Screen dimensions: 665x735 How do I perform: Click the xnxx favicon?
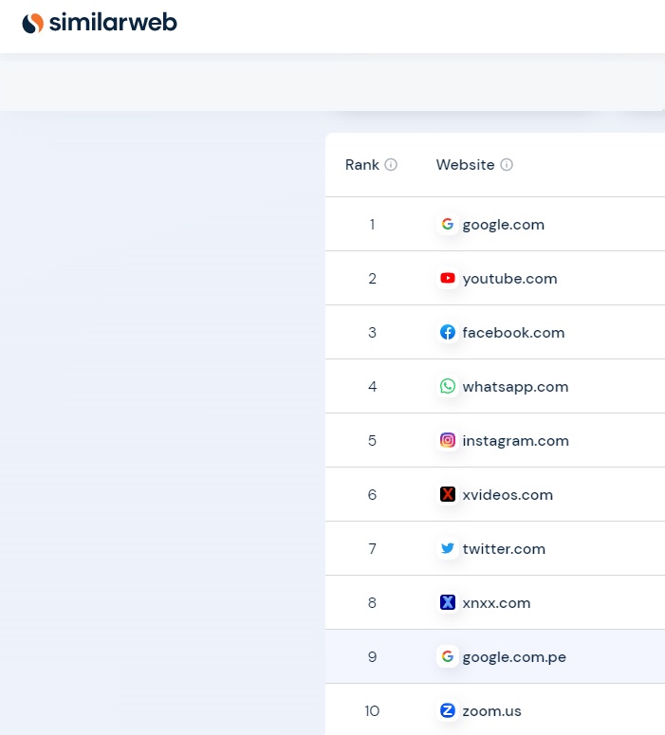click(448, 602)
